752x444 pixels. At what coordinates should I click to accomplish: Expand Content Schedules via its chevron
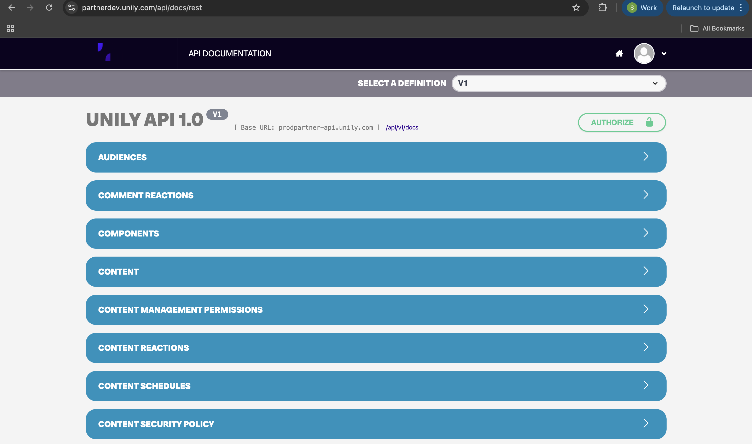pos(645,385)
